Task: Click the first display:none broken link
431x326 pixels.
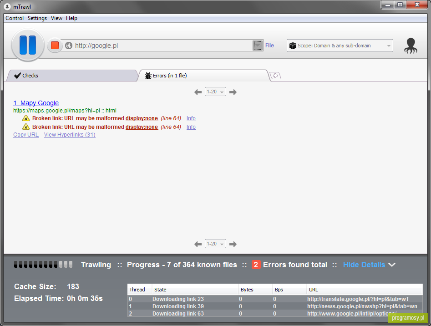Action: point(142,118)
